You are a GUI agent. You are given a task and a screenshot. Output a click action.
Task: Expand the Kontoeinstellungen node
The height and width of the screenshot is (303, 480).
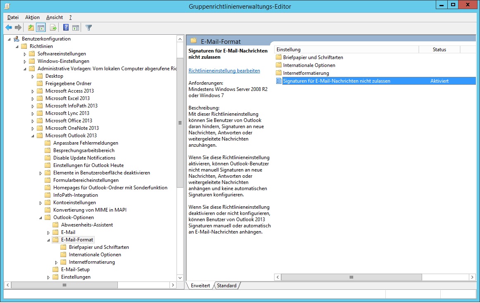click(x=41, y=203)
